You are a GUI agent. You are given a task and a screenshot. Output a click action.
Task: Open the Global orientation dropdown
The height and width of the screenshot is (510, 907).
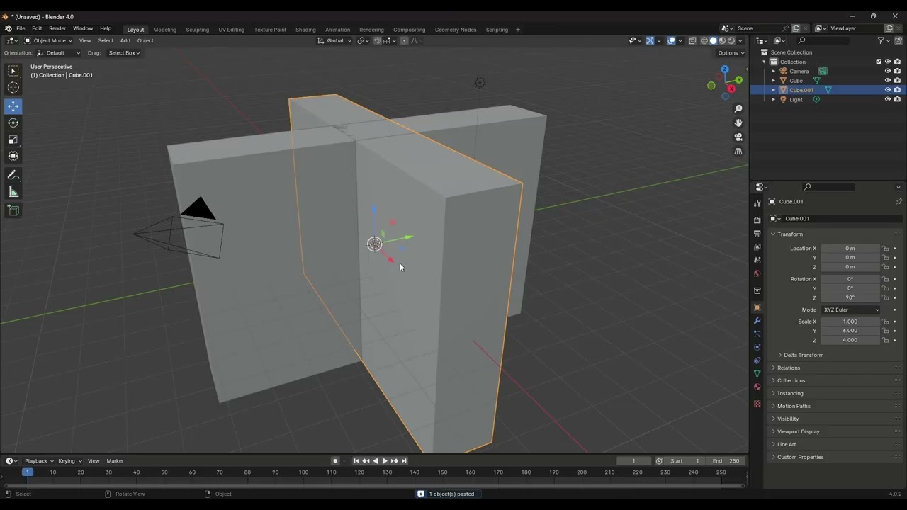334,40
